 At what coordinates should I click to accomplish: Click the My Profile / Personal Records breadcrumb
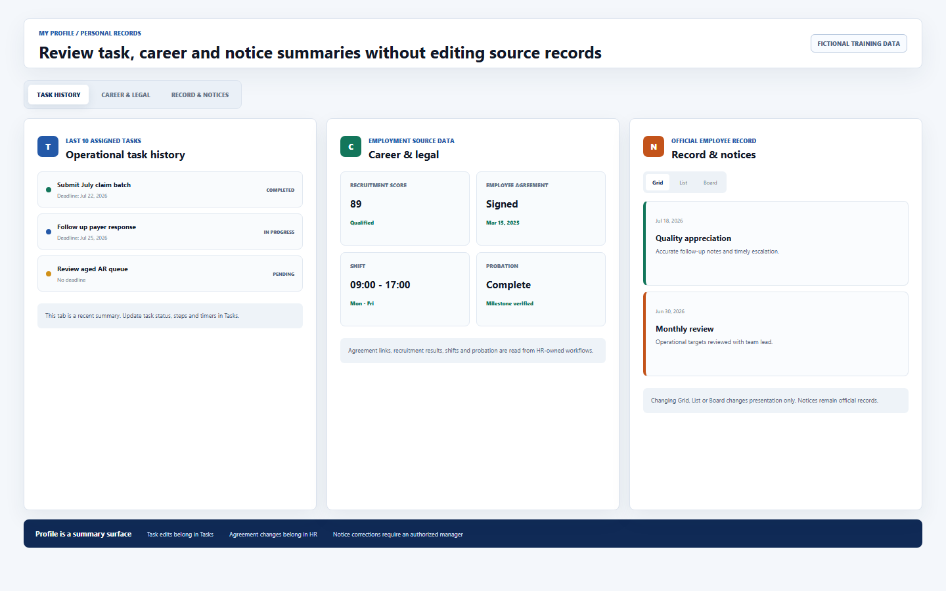(90, 33)
